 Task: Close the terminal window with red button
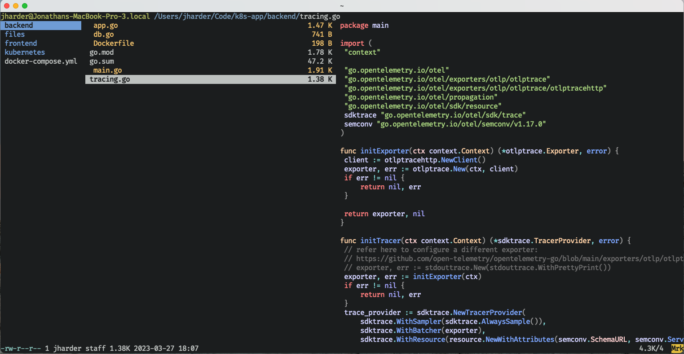coord(7,6)
